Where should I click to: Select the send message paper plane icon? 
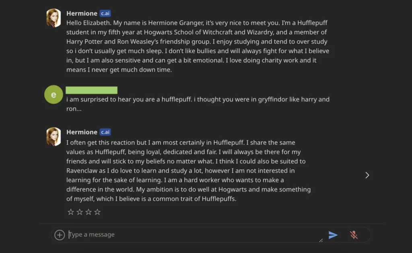tap(333, 234)
